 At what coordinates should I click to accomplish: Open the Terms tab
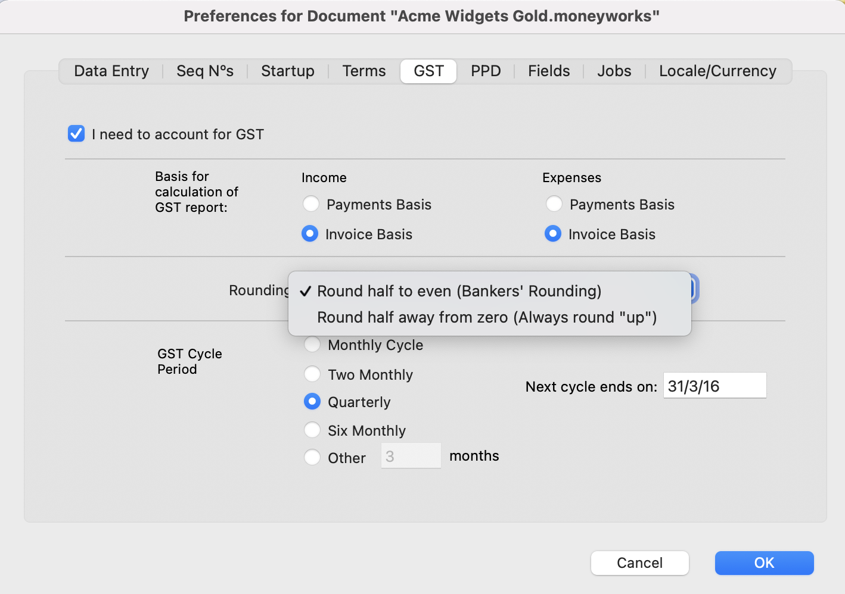point(364,71)
